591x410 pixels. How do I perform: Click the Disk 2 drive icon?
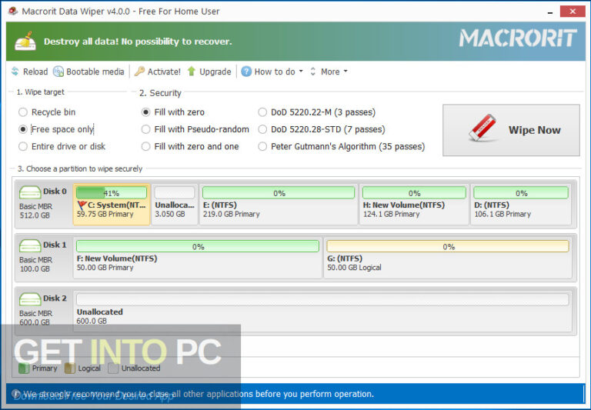pos(30,299)
